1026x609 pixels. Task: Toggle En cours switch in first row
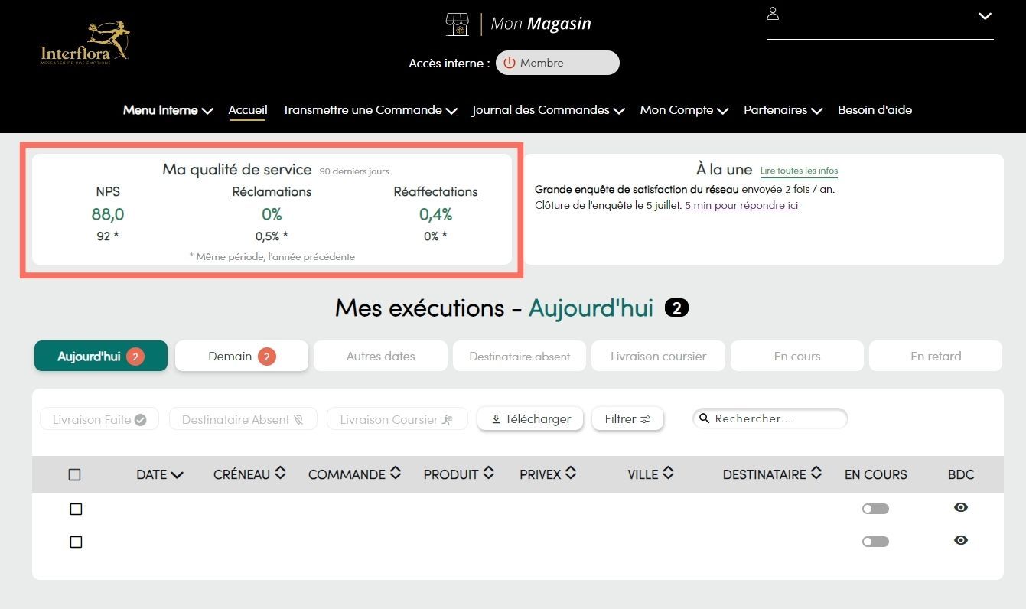point(875,509)
